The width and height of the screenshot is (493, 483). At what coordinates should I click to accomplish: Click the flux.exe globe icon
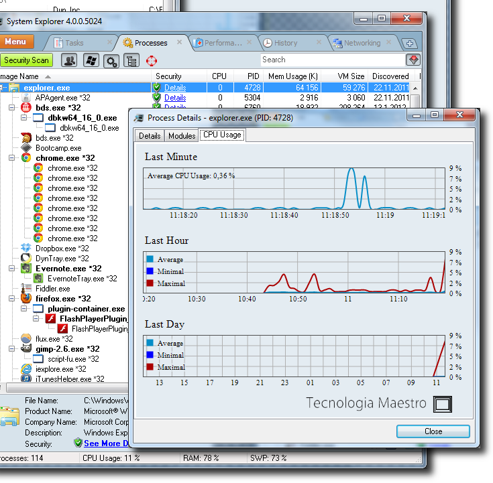click(26, 338)
